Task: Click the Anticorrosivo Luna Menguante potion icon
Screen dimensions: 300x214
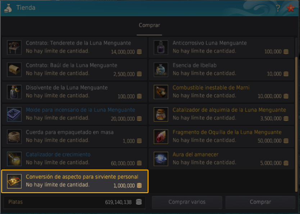Action: 161,47
